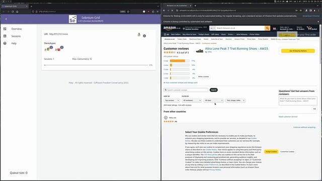The width and height of the screenshot is (322, 181).
Task: Click the Search Amazon.co.uk field
Action: pyautogui.click(x=240, y=28)
